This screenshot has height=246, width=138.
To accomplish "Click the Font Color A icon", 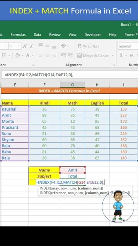I will pyautogui.click(x=28, y=55).
